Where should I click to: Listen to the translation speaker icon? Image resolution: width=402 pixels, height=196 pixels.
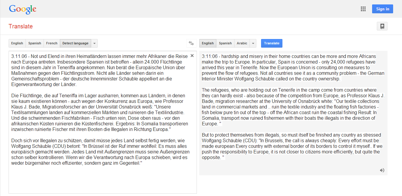point(382,170)
